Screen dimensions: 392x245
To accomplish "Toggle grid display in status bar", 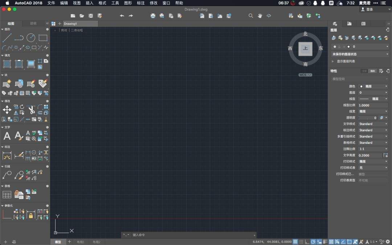I will [x=295, y=242].
